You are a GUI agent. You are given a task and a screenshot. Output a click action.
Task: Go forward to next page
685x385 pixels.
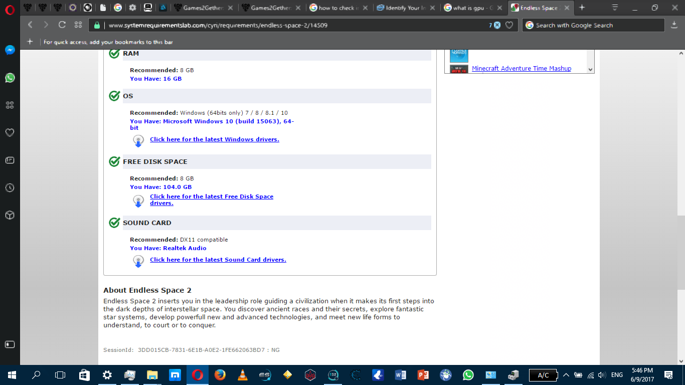(x=46, y=25)
